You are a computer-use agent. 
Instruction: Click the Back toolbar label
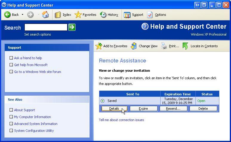[x=15, y=15]
